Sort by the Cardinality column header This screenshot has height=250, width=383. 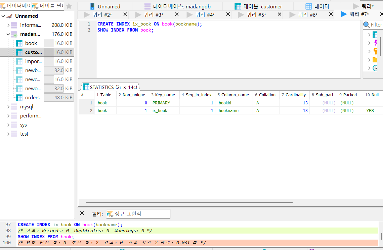294,95
